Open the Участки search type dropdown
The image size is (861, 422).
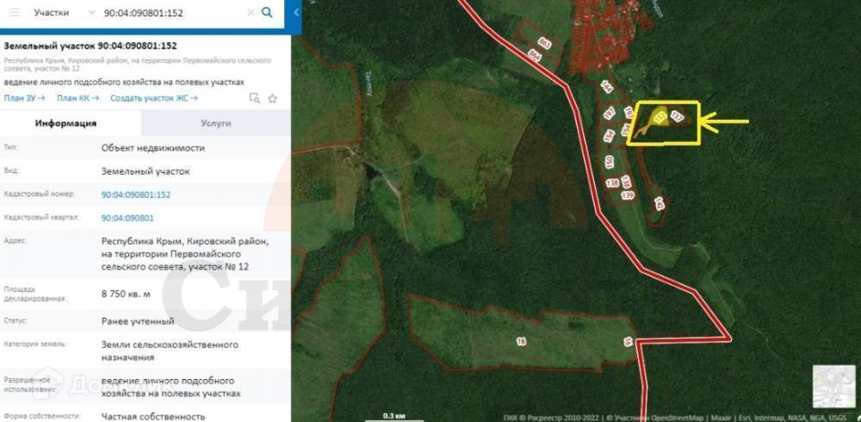click(65, 12)
